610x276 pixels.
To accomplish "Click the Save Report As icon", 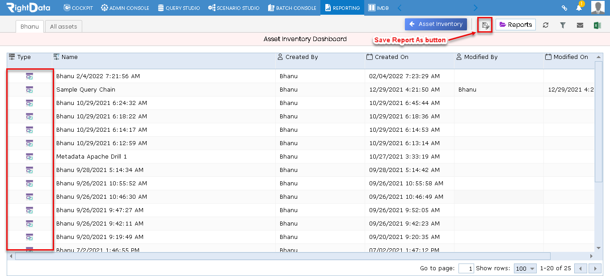I will tap(485, 25).
